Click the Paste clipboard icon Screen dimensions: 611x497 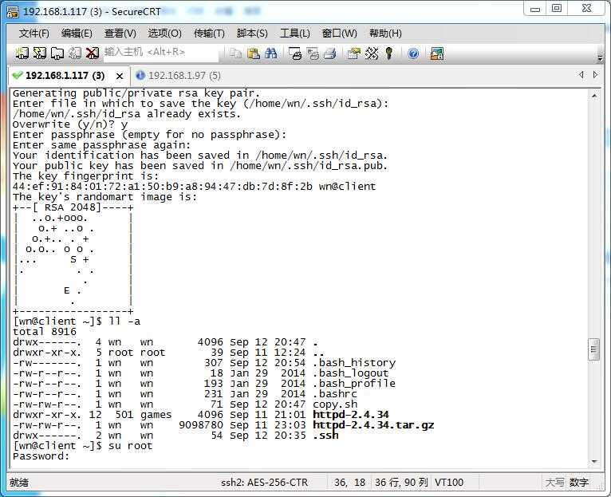[x=254, y=53]
